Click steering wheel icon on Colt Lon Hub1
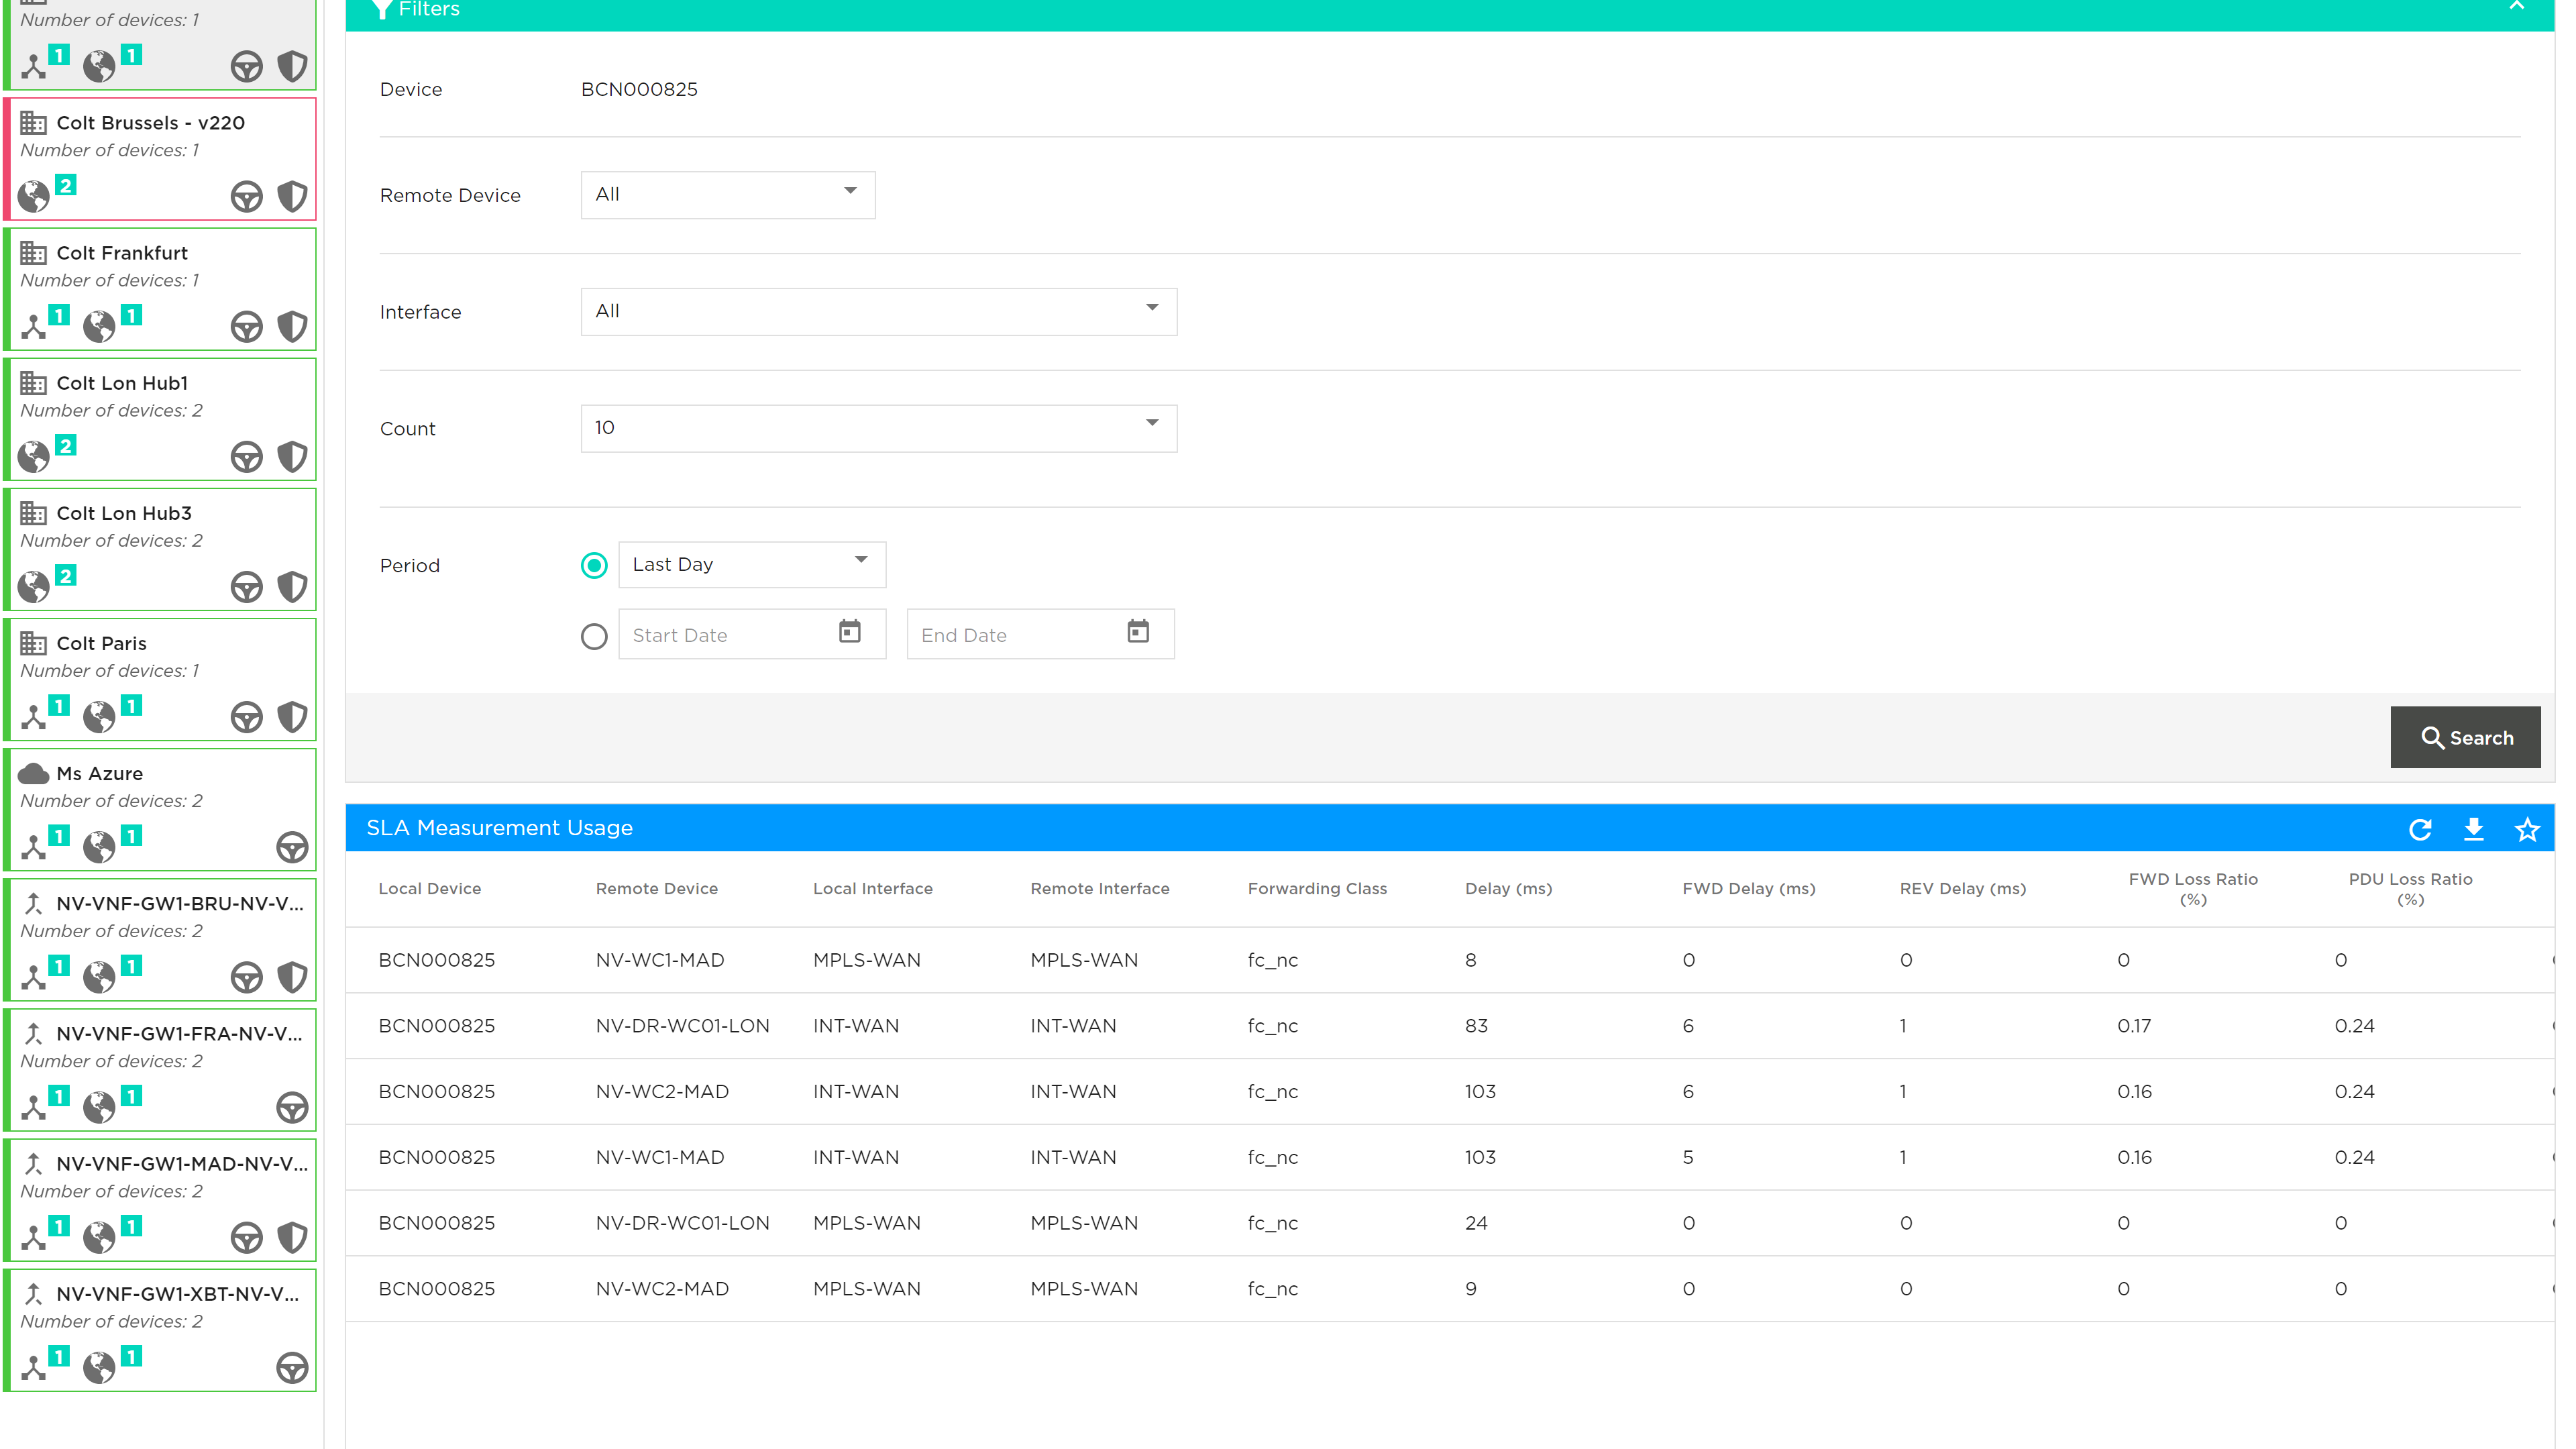 (x=246, y=457)
